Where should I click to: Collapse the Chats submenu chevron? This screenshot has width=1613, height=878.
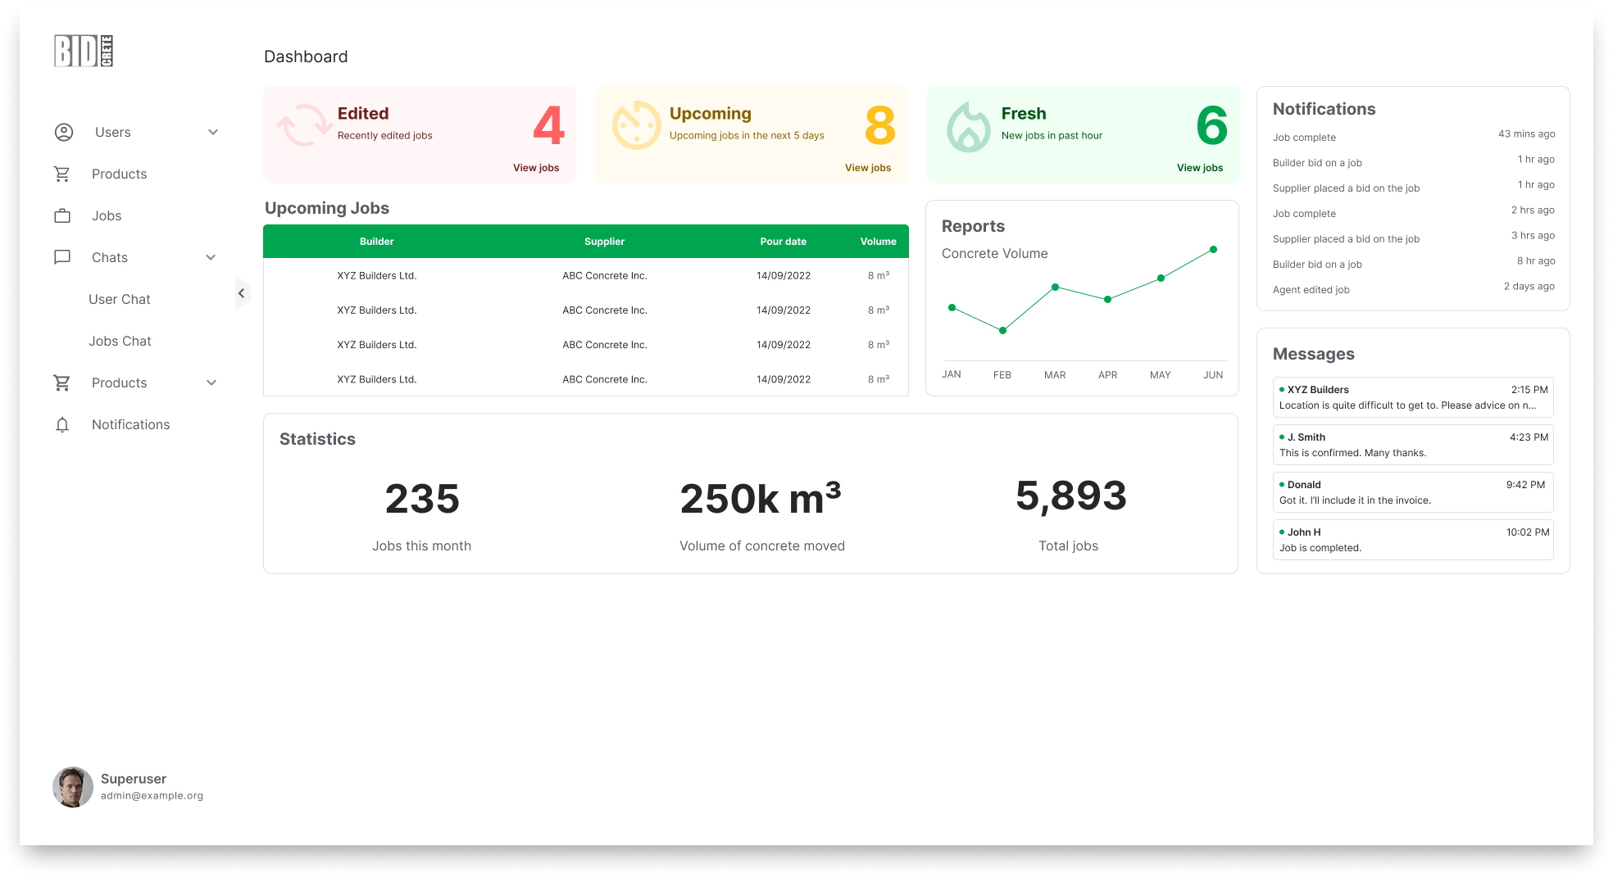211,257
